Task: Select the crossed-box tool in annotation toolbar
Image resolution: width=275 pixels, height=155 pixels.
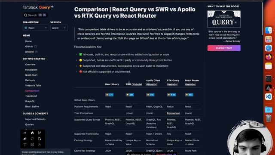Action: tap(32, 145)
